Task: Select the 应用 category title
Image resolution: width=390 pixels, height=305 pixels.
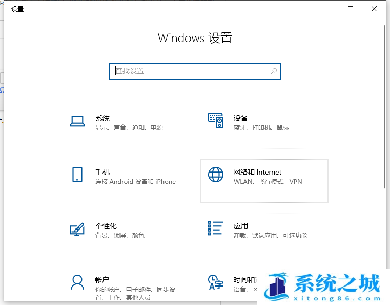Action: tap(241, 226)
